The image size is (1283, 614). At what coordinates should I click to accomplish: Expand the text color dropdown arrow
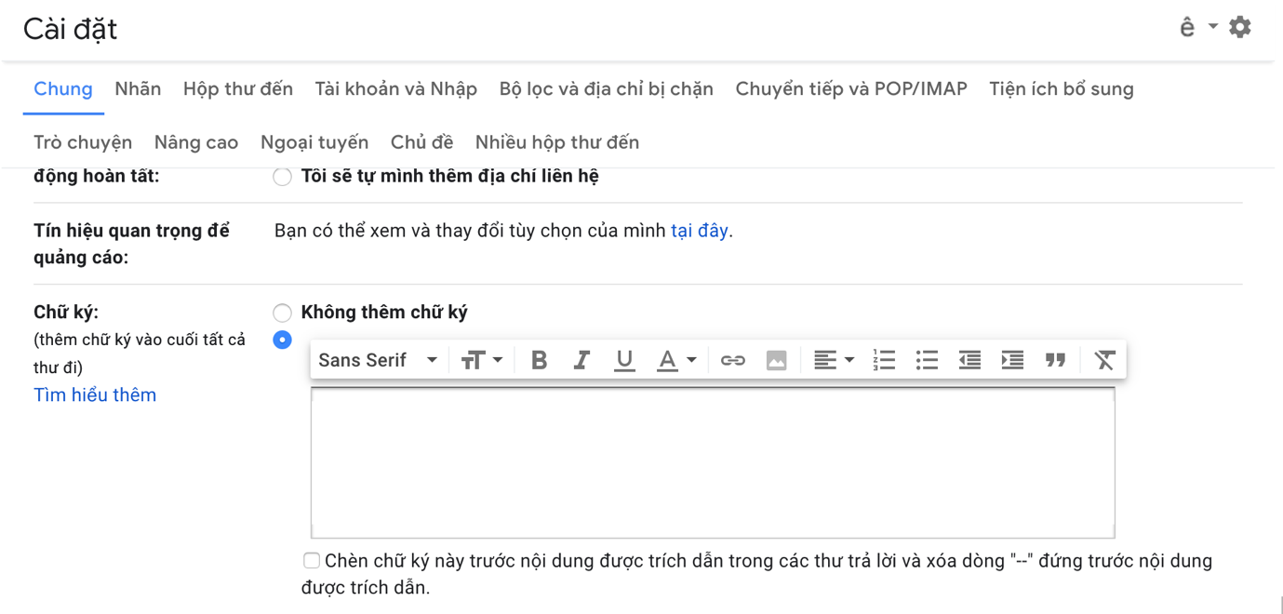(691, 360)
